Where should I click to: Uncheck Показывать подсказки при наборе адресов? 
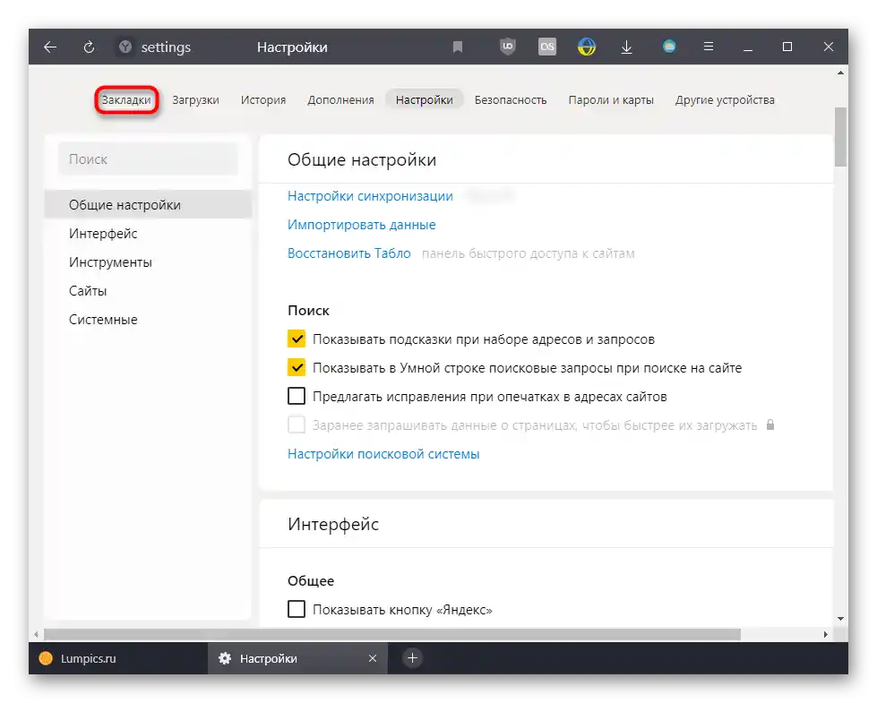point(297,339)
